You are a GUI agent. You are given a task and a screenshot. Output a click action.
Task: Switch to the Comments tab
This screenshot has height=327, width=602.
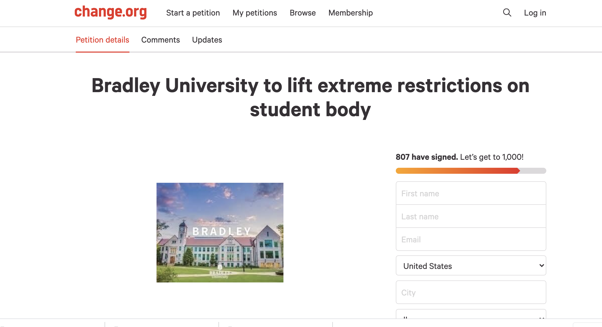click(161, 40)
